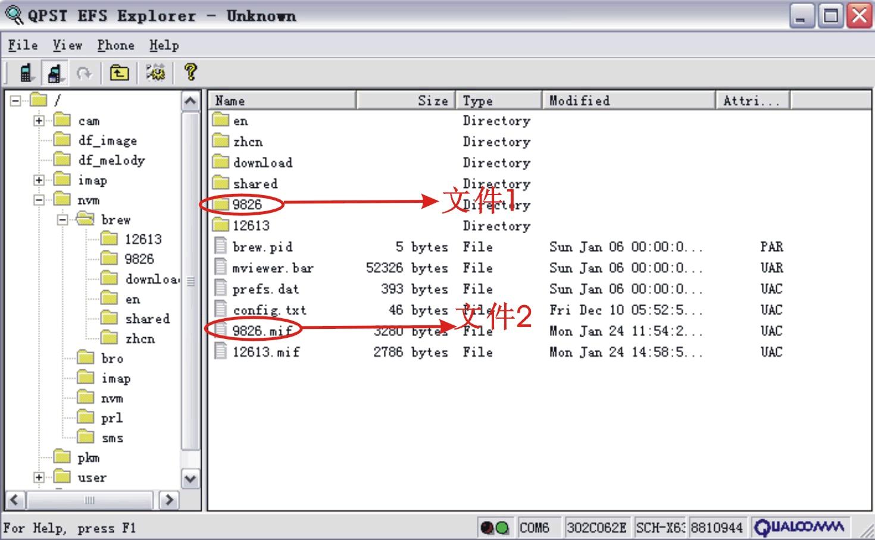Collapse the root / folder node
The height and width of the screenshot is (540, 875).
(16, 101)
